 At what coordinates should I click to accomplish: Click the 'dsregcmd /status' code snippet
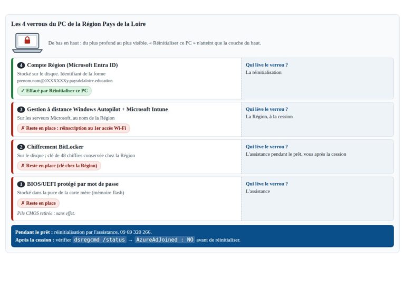100,240
